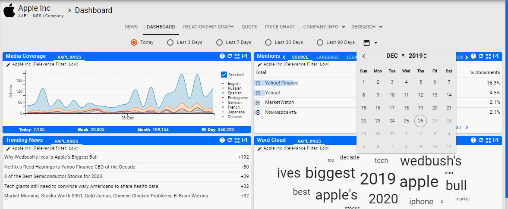Image resolution: width=508 pixels, height=209 pixels.
Task: Open the Price Chart tab
Action: point(280,27)
